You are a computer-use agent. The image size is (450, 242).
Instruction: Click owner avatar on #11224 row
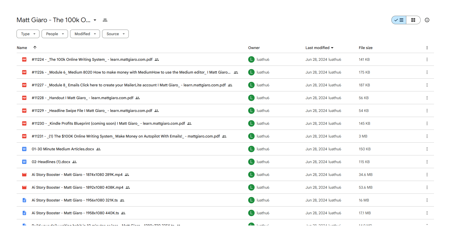pos(251,59)
